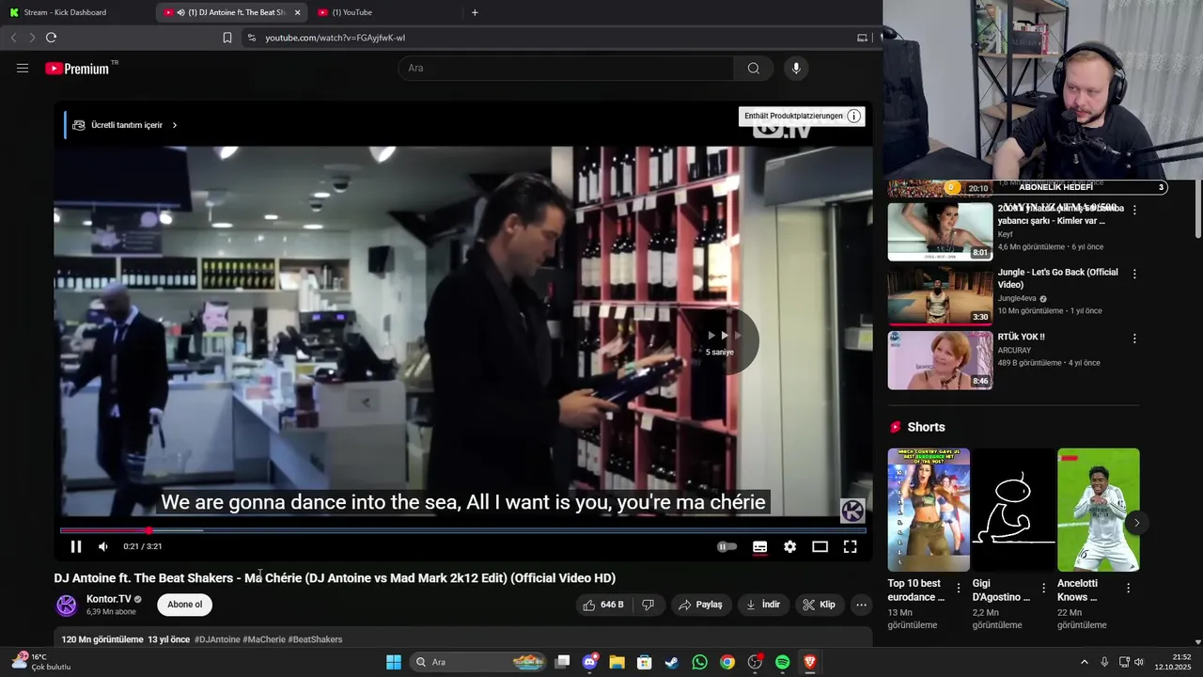Switch to theater mode
Image resolution: width=1203 pixels, height=677 pixels.
(820, 546)
